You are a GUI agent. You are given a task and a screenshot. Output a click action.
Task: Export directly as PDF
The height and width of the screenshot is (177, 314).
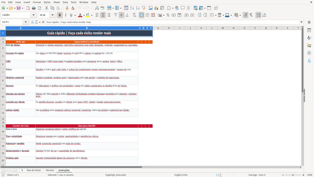point(28,8)
